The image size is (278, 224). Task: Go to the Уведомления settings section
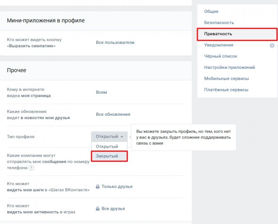click(219, 45)
